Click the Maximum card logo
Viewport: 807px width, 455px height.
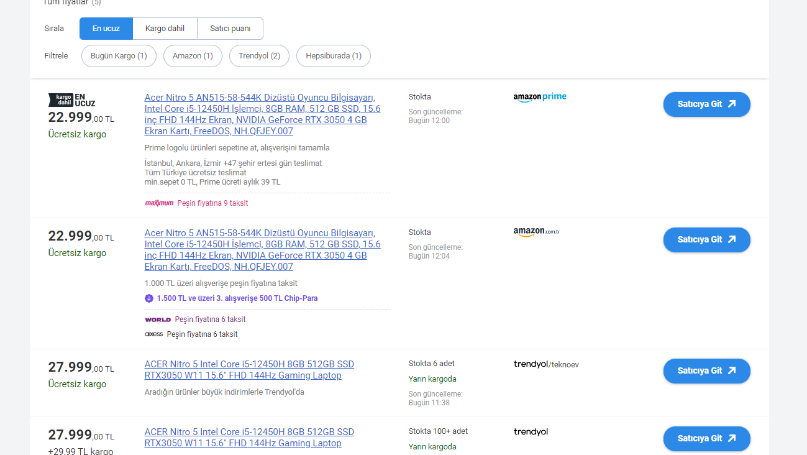point(159,203)
